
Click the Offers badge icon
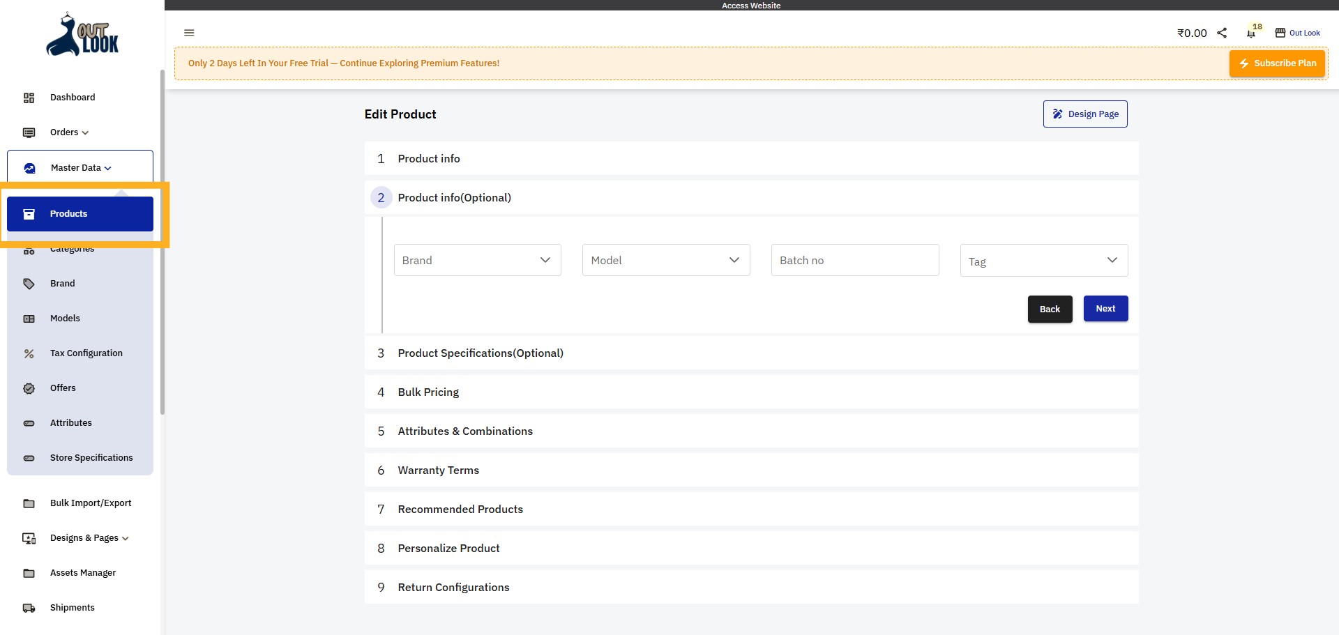(29, 388)
